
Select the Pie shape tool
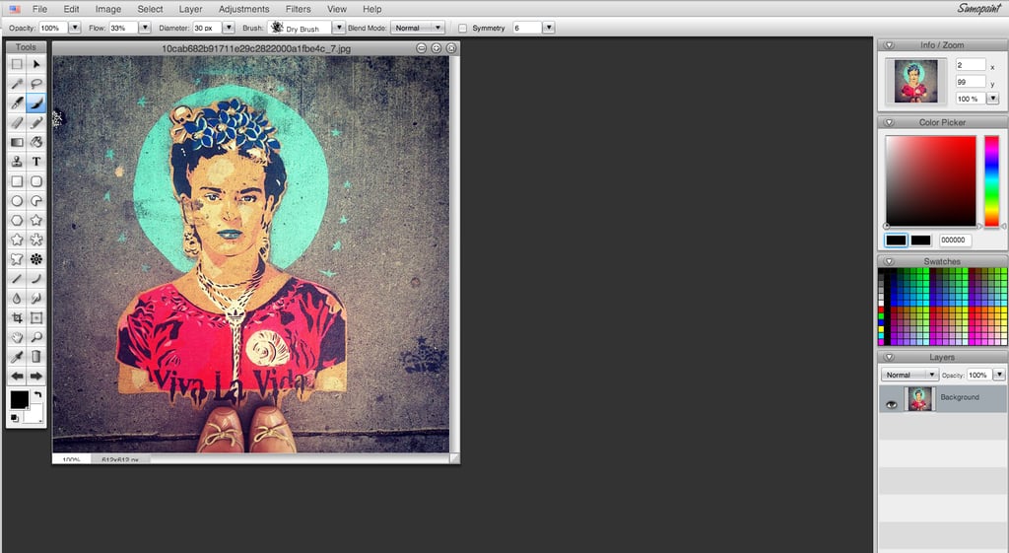click(36, 200)
